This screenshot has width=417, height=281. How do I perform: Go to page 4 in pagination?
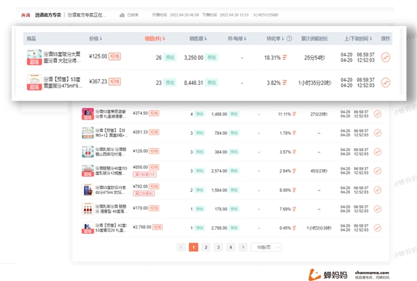coord(231,247)
